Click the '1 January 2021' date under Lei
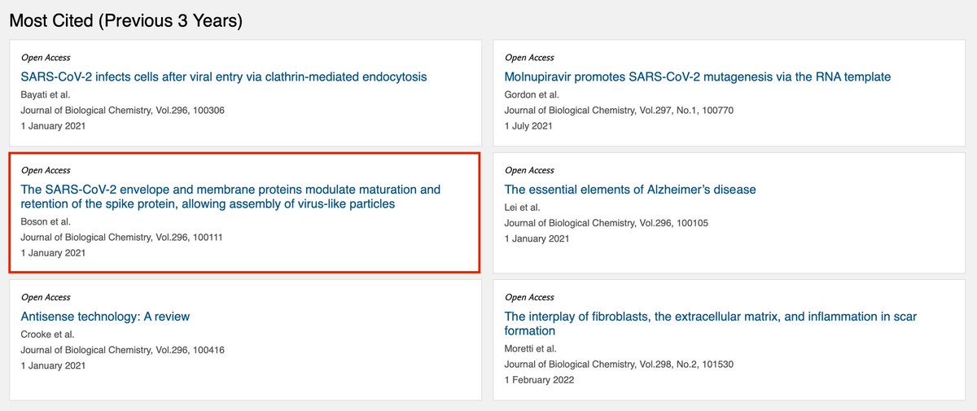 tap(537, 238)
